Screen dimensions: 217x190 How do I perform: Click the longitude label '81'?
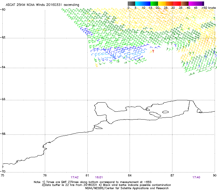[x=87, y=175]
